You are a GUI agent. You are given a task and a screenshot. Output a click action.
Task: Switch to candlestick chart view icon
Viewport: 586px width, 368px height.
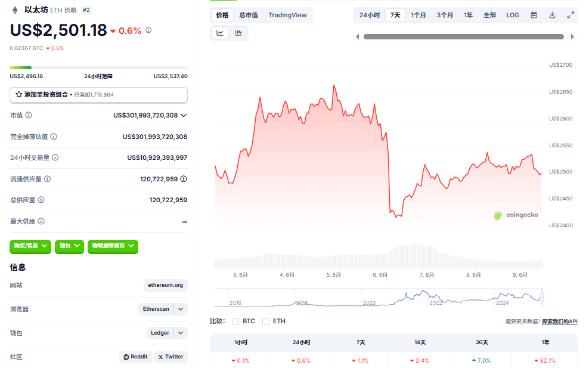pos(238,33)
